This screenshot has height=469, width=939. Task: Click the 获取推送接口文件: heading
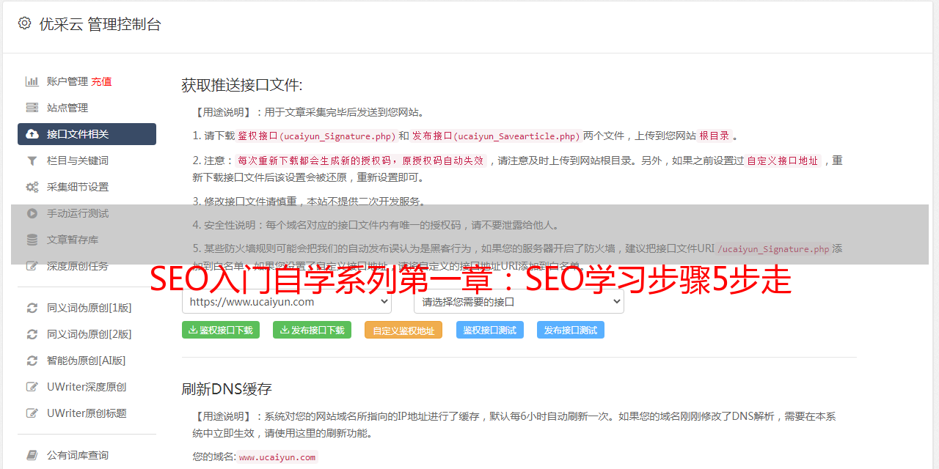coord(242,85)
